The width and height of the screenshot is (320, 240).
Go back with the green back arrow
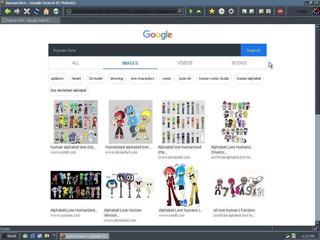coord(7,11)
